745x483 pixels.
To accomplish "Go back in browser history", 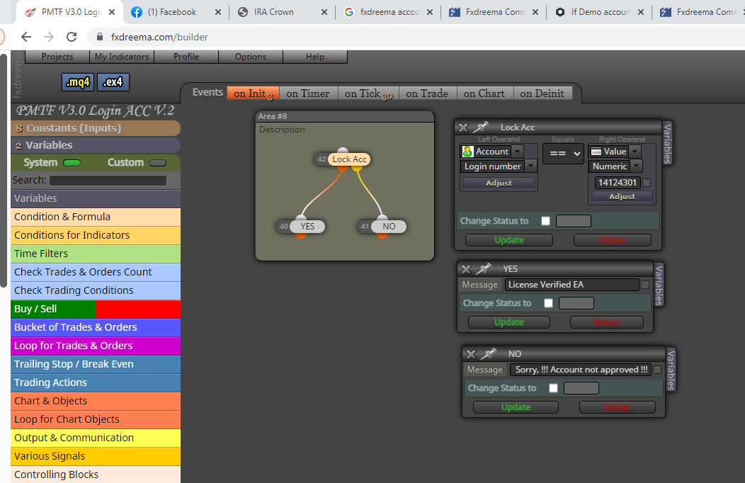I will point(26,37).
